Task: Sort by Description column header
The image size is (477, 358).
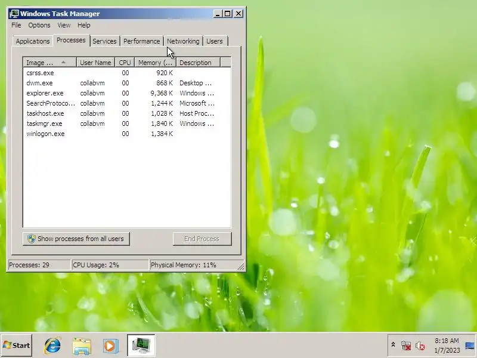Action: [198, 63]
